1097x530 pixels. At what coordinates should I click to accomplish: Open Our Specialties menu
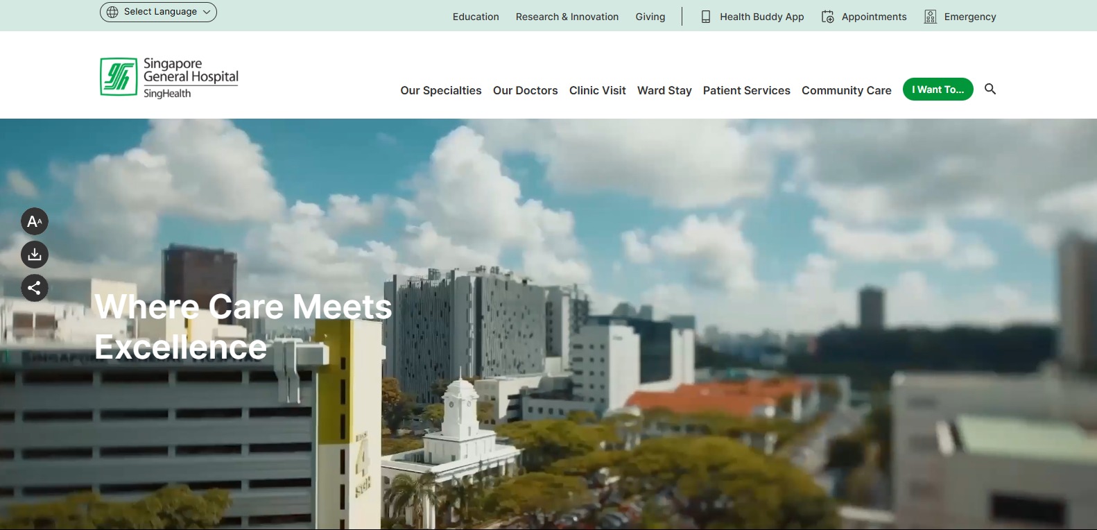(x=441, y=90)
